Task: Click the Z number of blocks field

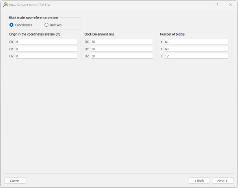Action: click(x=196, y=56)
